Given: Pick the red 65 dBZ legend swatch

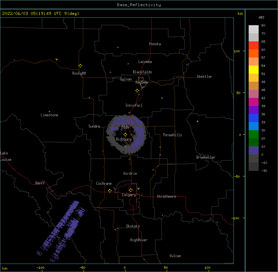Looking at the screenshot, I should 253,45.
